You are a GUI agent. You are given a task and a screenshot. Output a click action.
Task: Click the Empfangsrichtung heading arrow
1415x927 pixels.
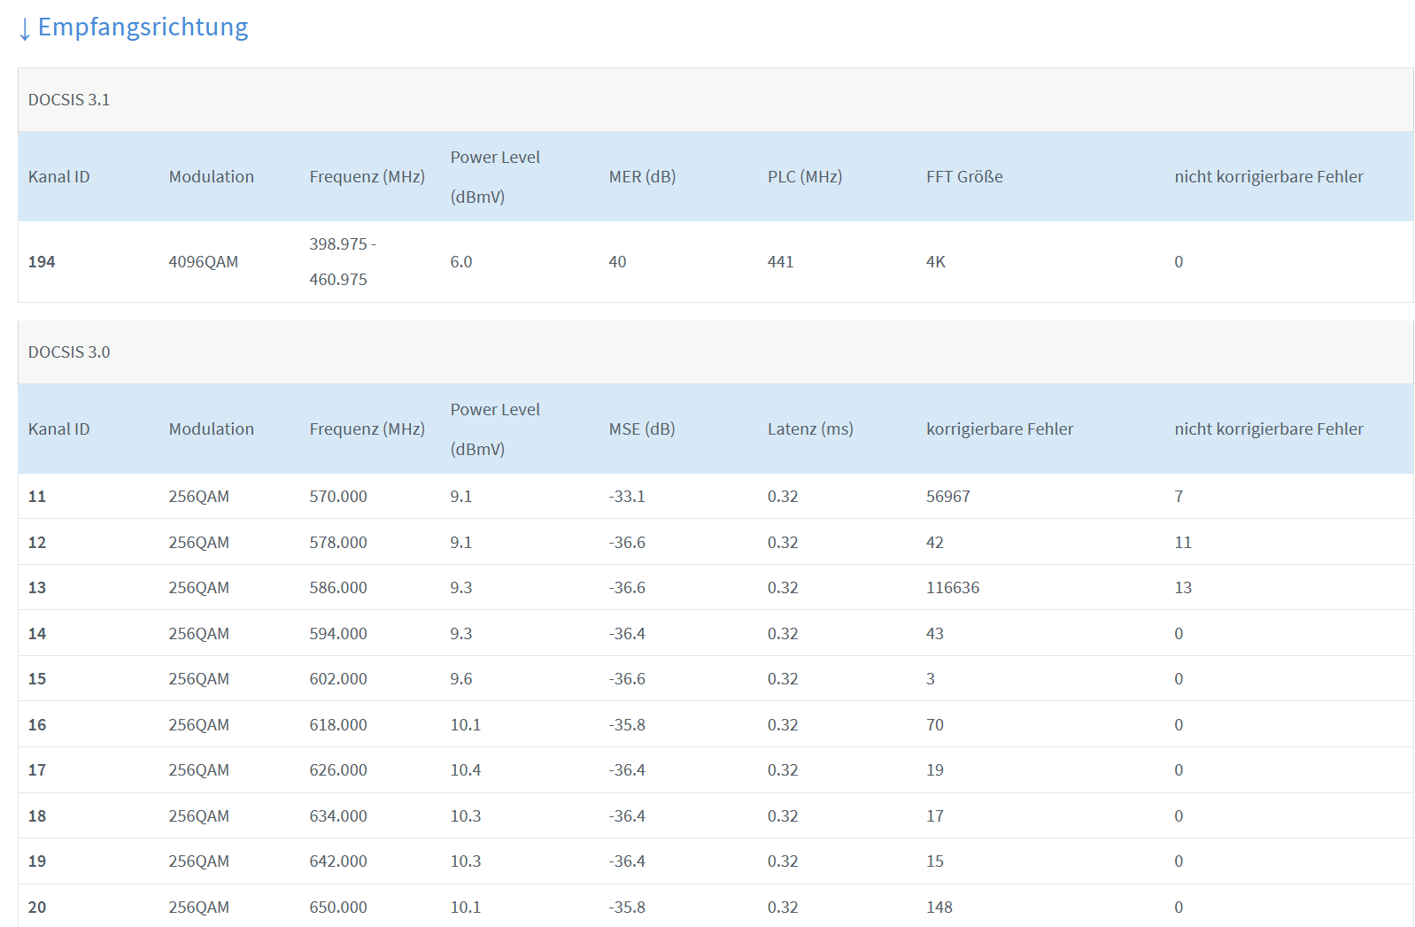(25, 28)
